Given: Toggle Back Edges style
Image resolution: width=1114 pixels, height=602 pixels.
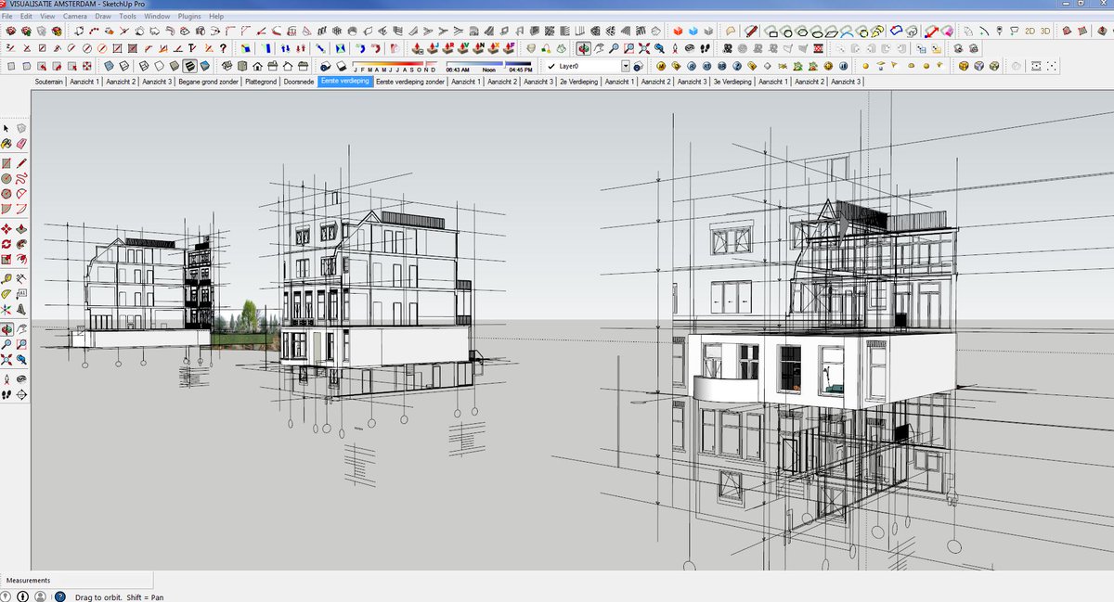Looking at the screenshot, I should pos(124,66).
